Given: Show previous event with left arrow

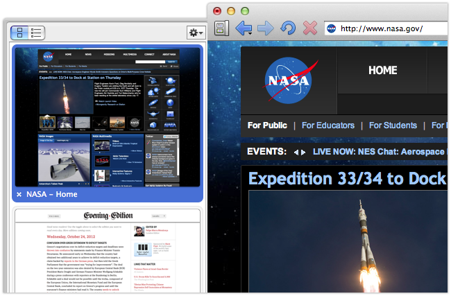Looking at the screenshot, I should [x=296, y=153].
